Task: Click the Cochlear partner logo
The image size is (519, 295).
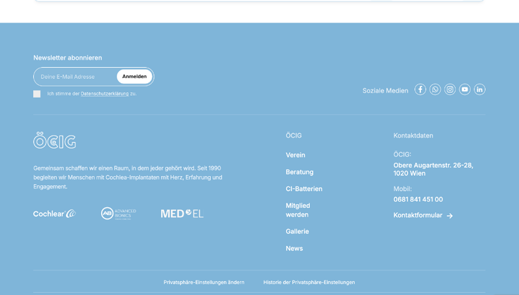Action: coord(55,214)
